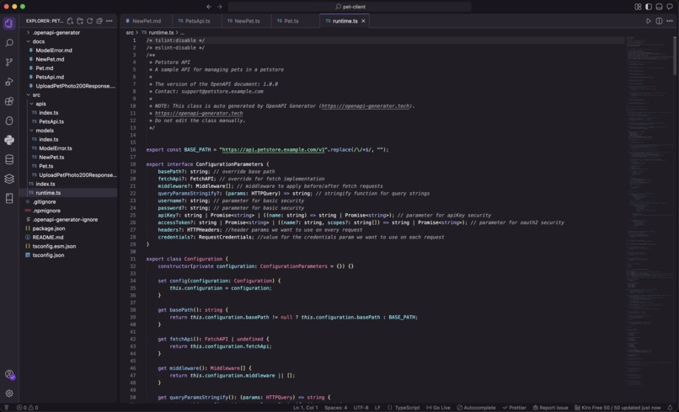
Task: Open the Python panel in activity bar
Action: (x=9, y=140)
